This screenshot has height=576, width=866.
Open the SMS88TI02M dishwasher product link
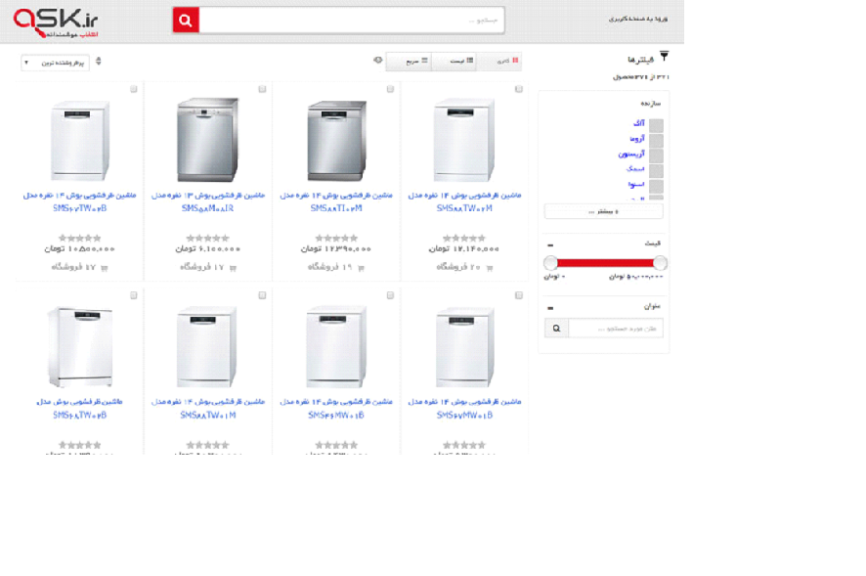click(336, 201)
